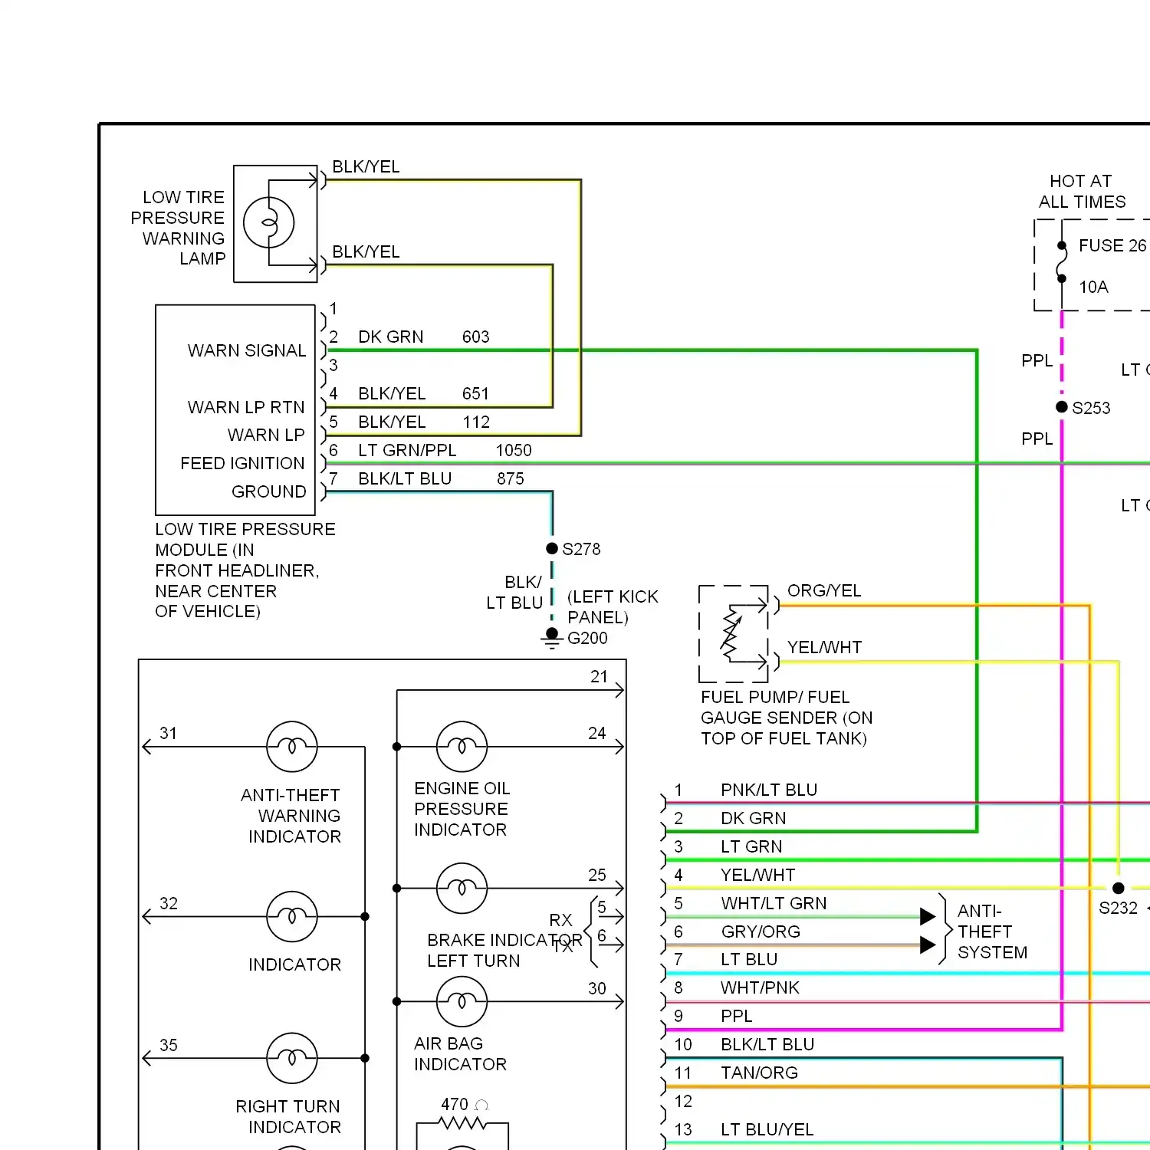Click the engine oil pressure indicator bulb

click(462, 746)
